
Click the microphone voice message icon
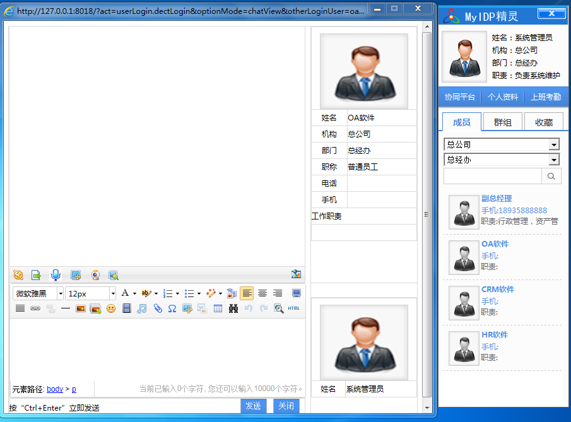coord(56,275)
